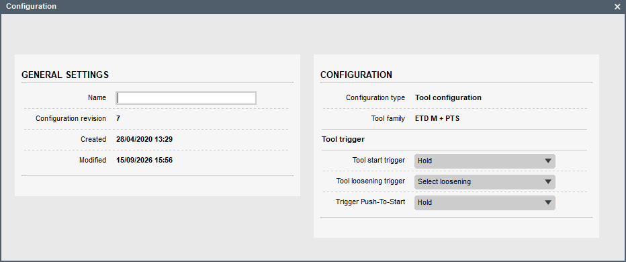Open the Trigger Push-To-Start dropdown
Screen dimensions: 626x262
click(485, 202)
